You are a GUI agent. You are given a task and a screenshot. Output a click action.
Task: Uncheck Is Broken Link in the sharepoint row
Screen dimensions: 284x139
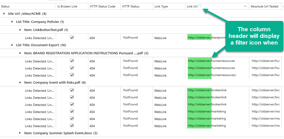coord(72,37)
